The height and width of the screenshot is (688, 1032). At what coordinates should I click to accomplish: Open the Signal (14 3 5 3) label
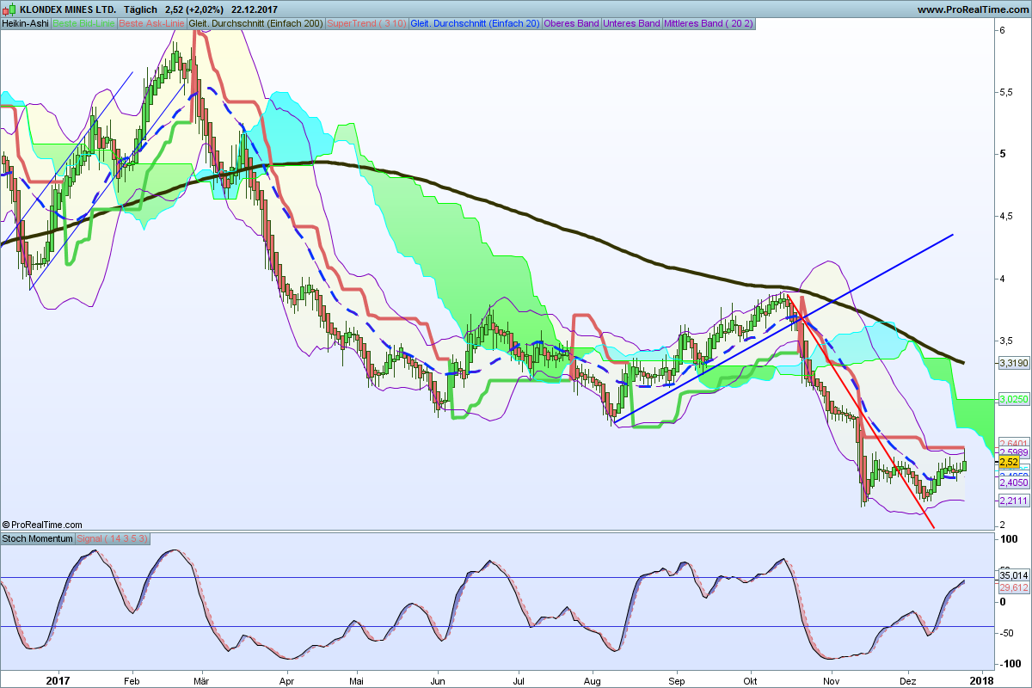pos(114,538)
